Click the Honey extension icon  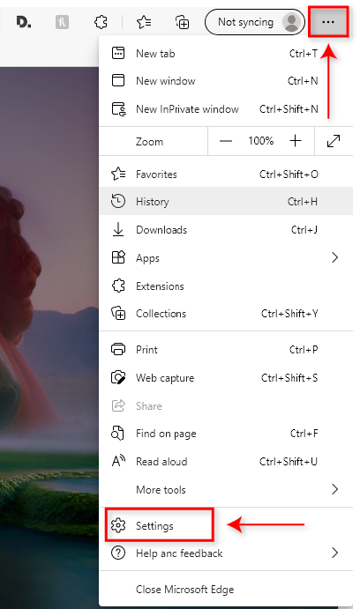click(x=62, y=22)
